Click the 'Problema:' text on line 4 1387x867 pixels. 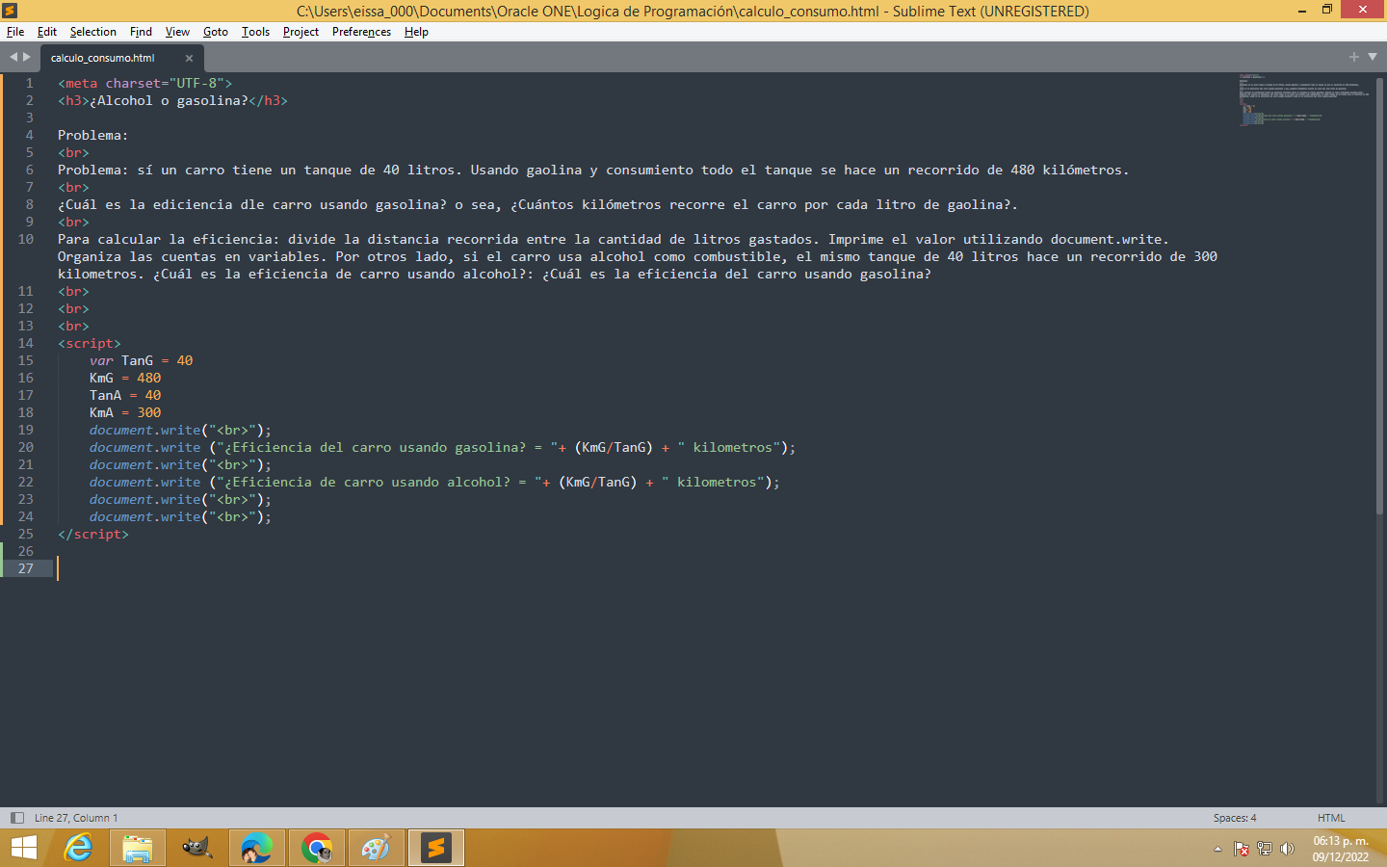click(x=92, y=135)
